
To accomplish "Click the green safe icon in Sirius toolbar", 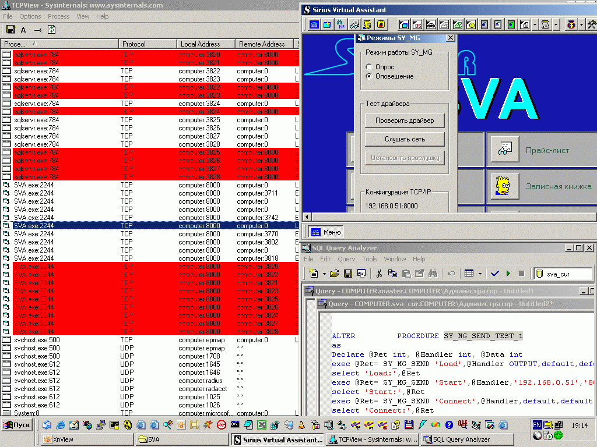I will point(511,24).
